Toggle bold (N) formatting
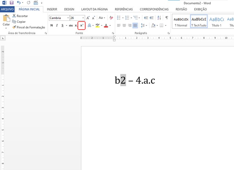234x170 pixels. [x=52, y=26]
